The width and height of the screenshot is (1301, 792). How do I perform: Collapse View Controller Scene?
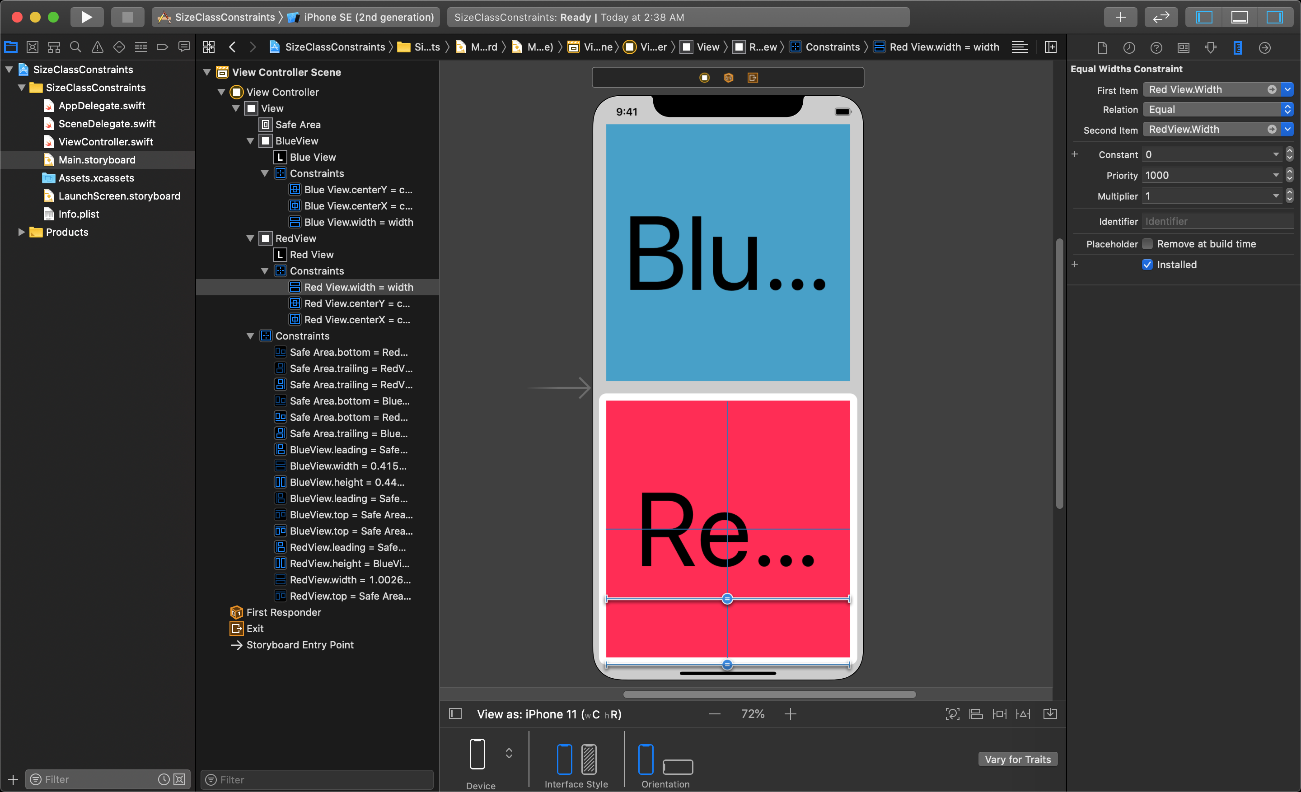(x=207, y=72)
